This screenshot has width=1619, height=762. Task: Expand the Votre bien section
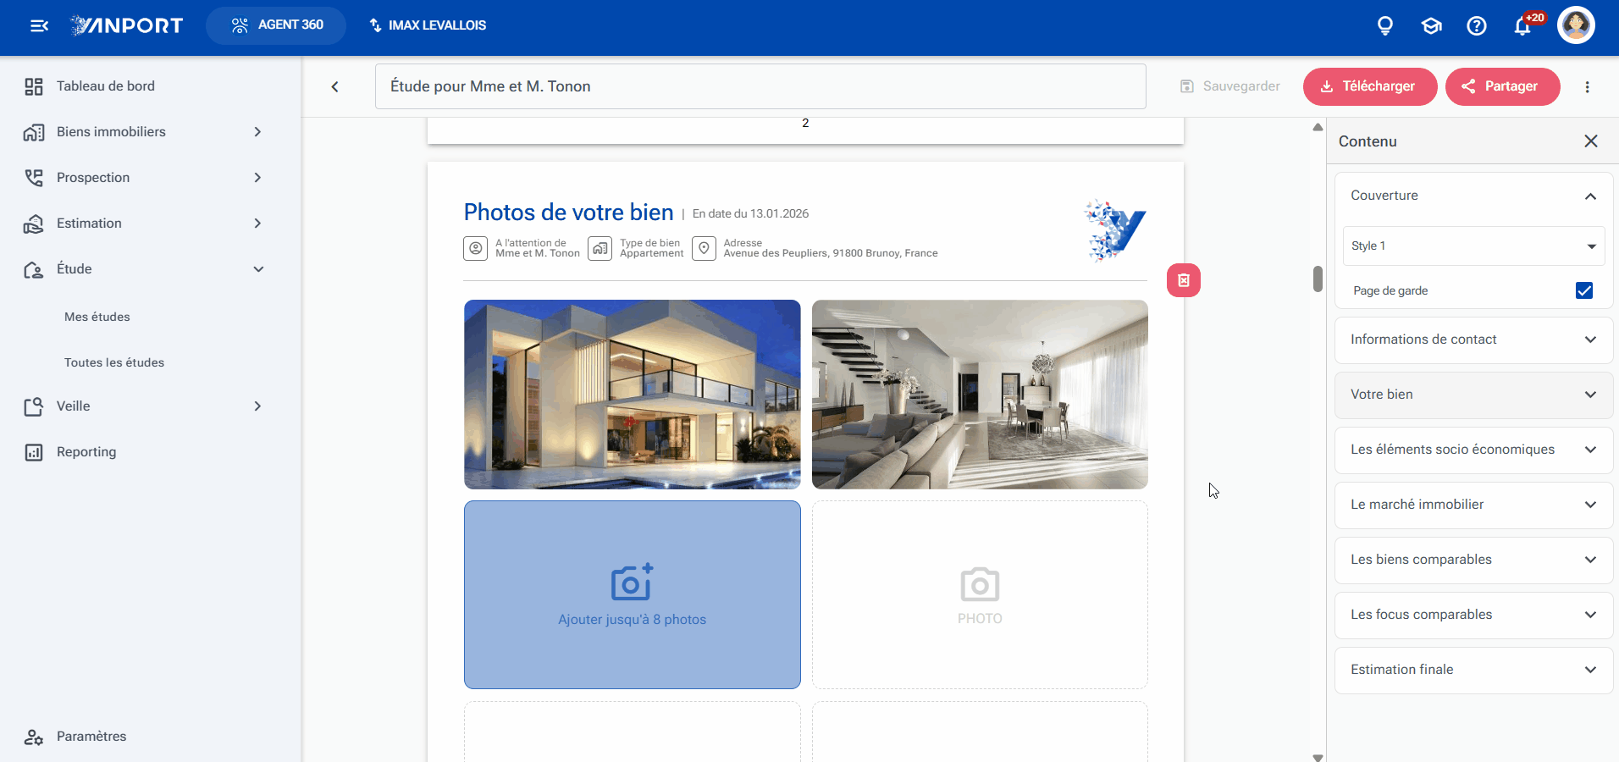click(1473, 395)
